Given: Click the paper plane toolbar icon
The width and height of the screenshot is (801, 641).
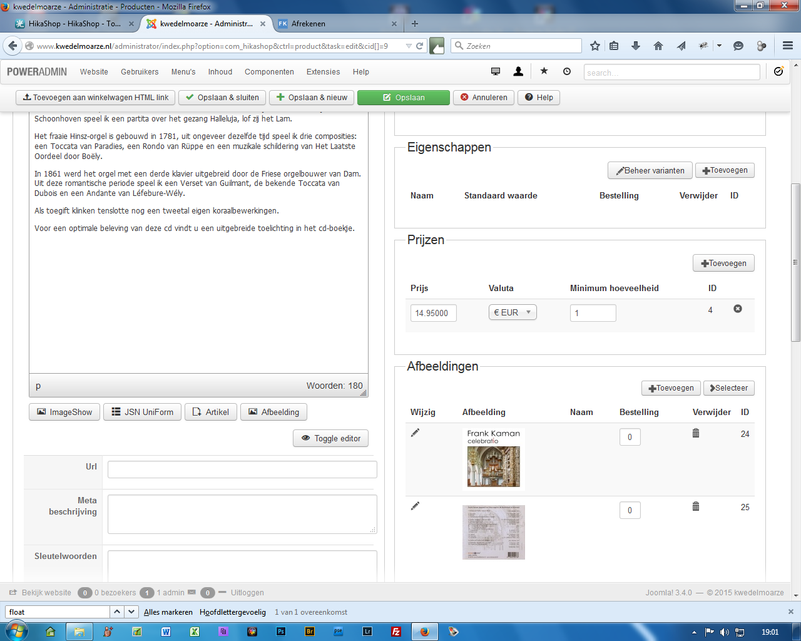Looking at the screenshot, I should click(681, 46).
